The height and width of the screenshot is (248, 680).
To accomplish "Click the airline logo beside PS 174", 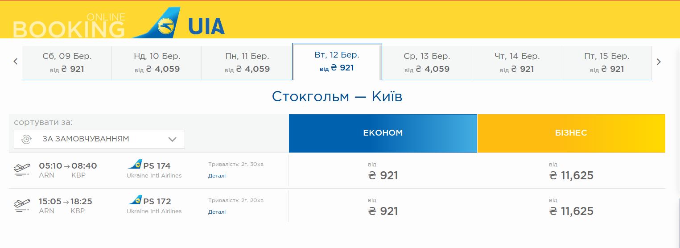I will pos(135,165).
